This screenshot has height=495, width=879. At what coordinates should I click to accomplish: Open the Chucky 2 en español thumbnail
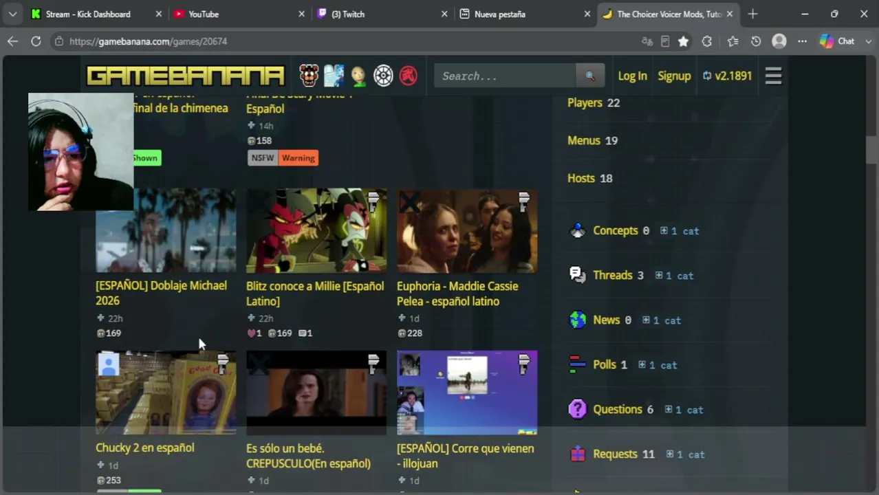point(166,393)
